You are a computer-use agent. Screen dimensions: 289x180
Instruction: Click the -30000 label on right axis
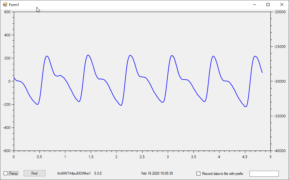click(280, 81)
